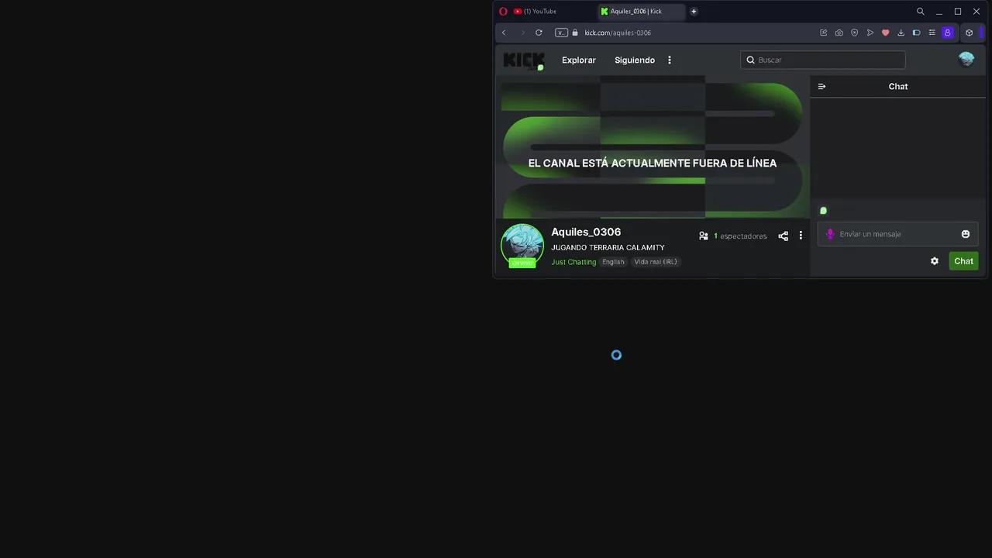This screenshot has height=558, width=992.
Task: Open the Aquiles_0306 streamer profile picture
Action: 522,245
